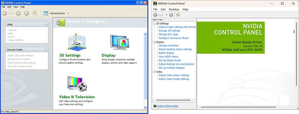Select Set Up Digital Audio task
The image size is (299, 114).
tap(170, 60)
